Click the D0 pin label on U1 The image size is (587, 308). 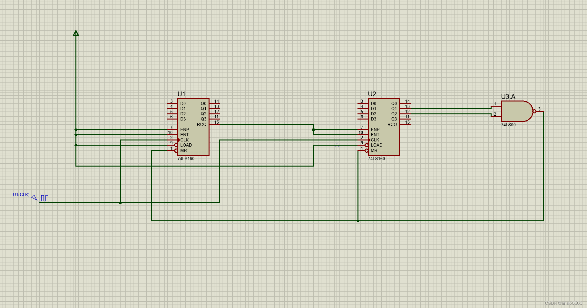point(183,103)
